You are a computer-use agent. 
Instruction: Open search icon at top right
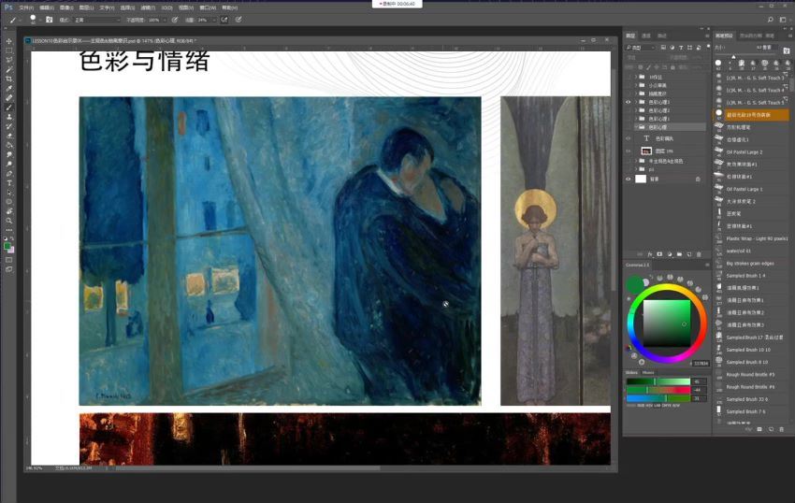point(770,20)
